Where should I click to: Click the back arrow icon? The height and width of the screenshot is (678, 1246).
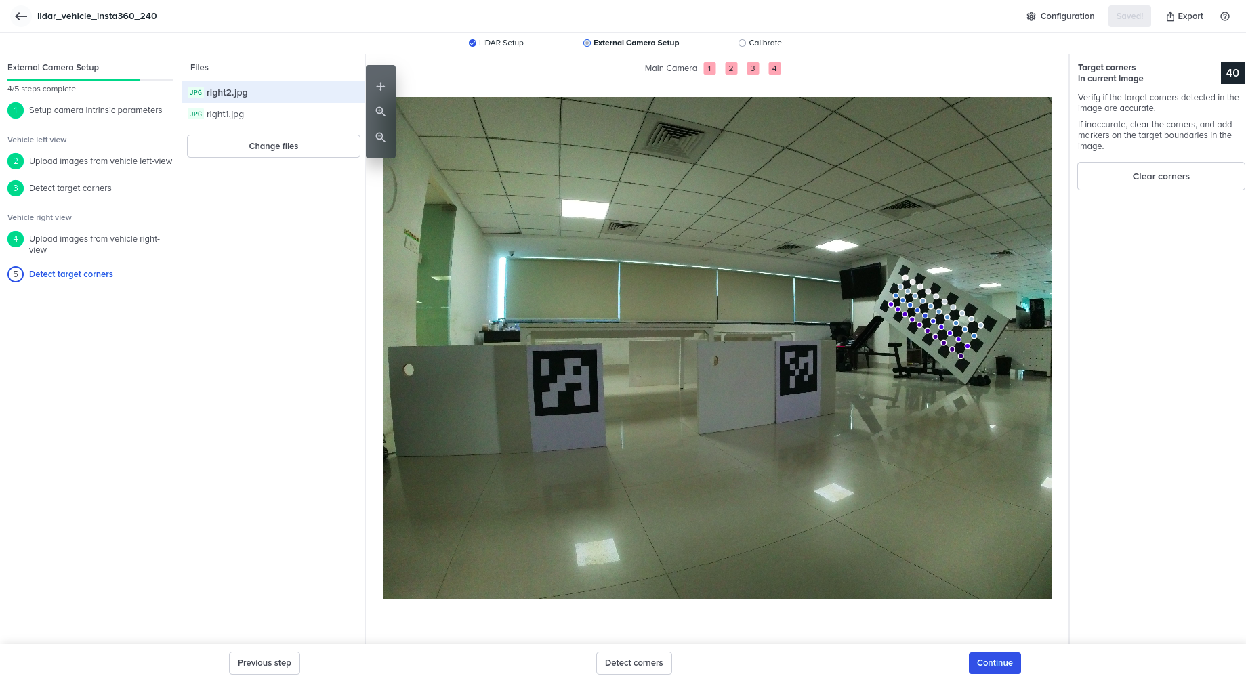21,16
